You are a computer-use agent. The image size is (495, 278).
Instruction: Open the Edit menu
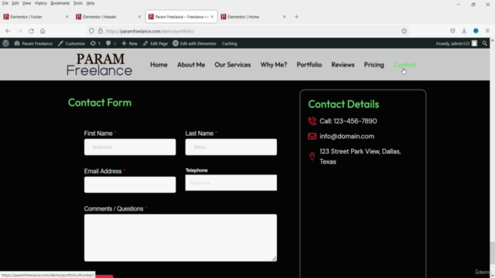click(15, 3)
